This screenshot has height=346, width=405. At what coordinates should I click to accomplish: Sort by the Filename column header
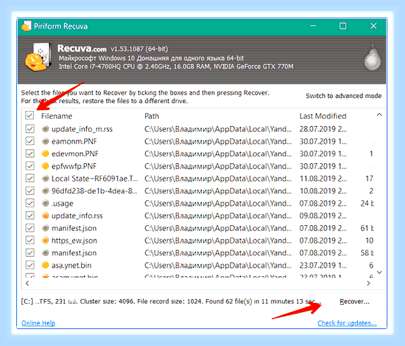pos(57,116)
